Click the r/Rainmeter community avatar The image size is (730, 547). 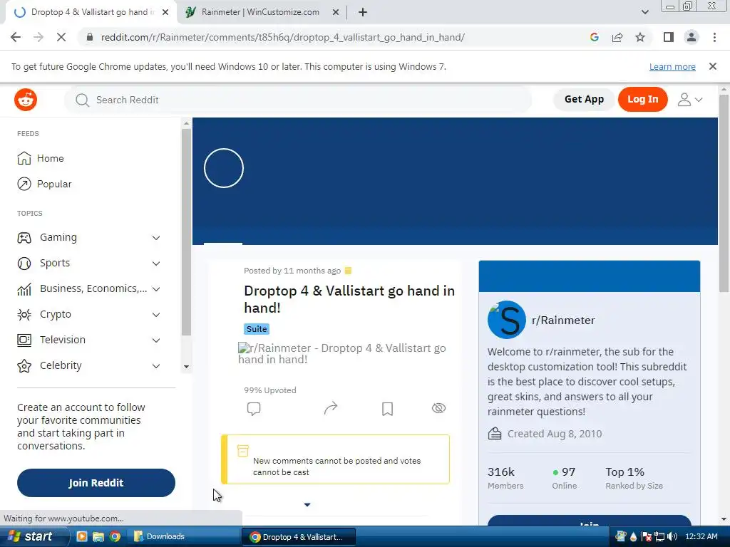coord(507,320)
